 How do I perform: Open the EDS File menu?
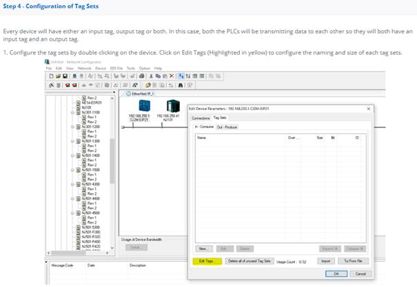pos(116,68)
